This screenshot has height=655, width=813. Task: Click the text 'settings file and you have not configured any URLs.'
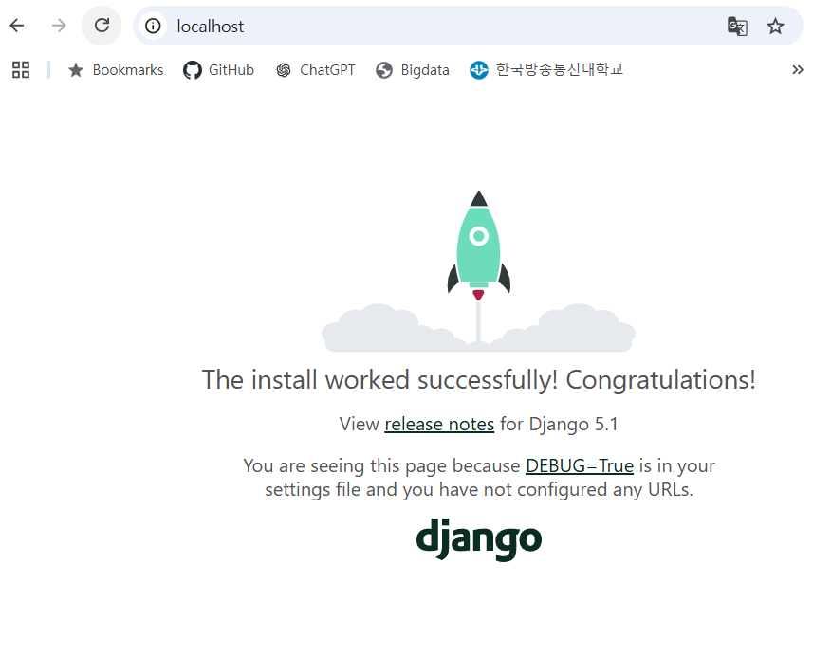tap(479, 490)
